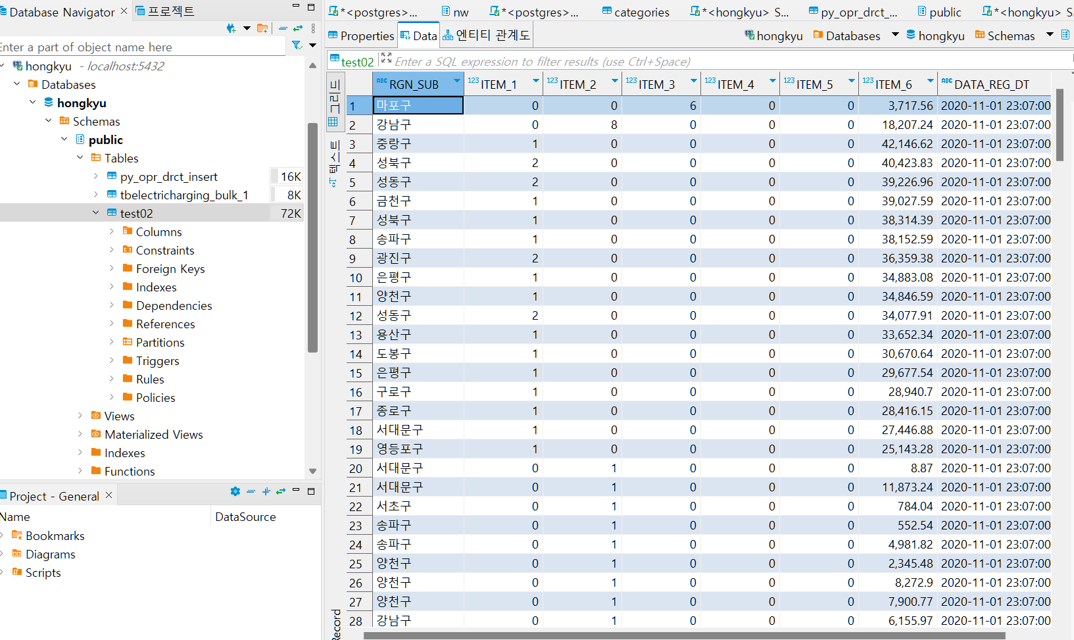The width and height of the screenshot is (1074, 640).
Task: Switch to the nw editor tab
Action: click(455, 12)
